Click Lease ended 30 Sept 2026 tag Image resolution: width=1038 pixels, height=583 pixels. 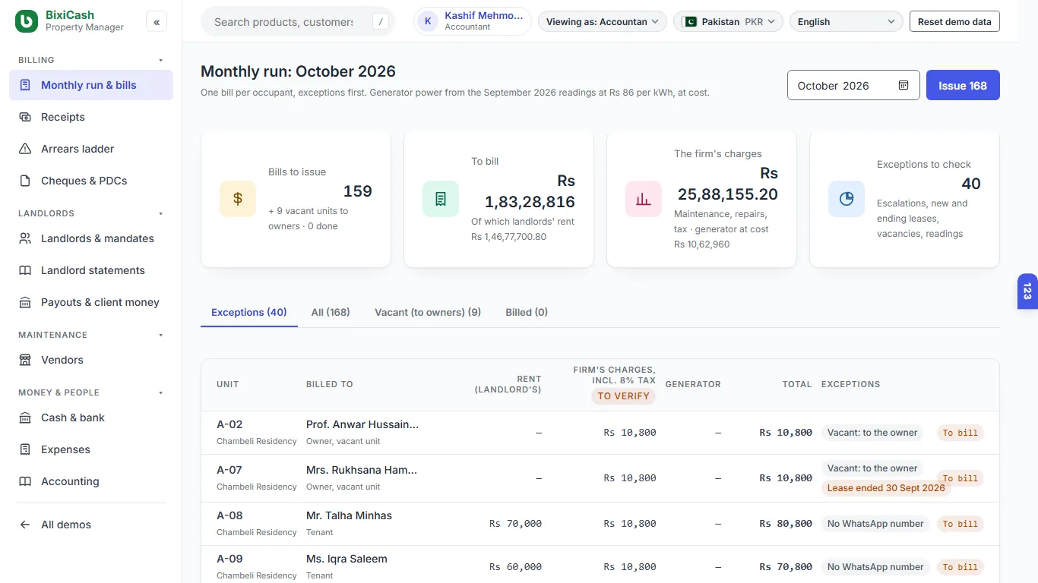point(886,488)
